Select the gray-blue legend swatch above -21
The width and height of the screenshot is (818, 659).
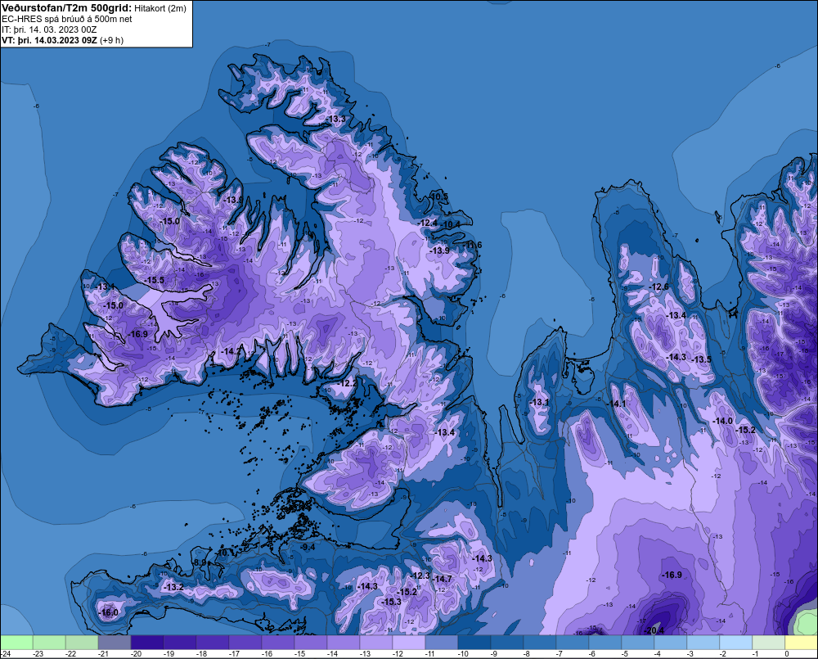[x=115, y=643]
